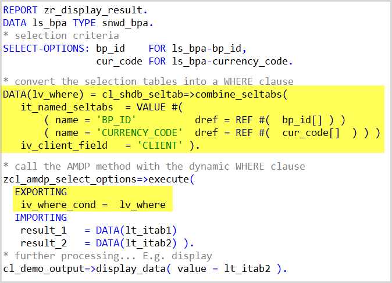
Task: Click the EXPORTING keyword
Action: pyautogui.click(x=41, y=192)
